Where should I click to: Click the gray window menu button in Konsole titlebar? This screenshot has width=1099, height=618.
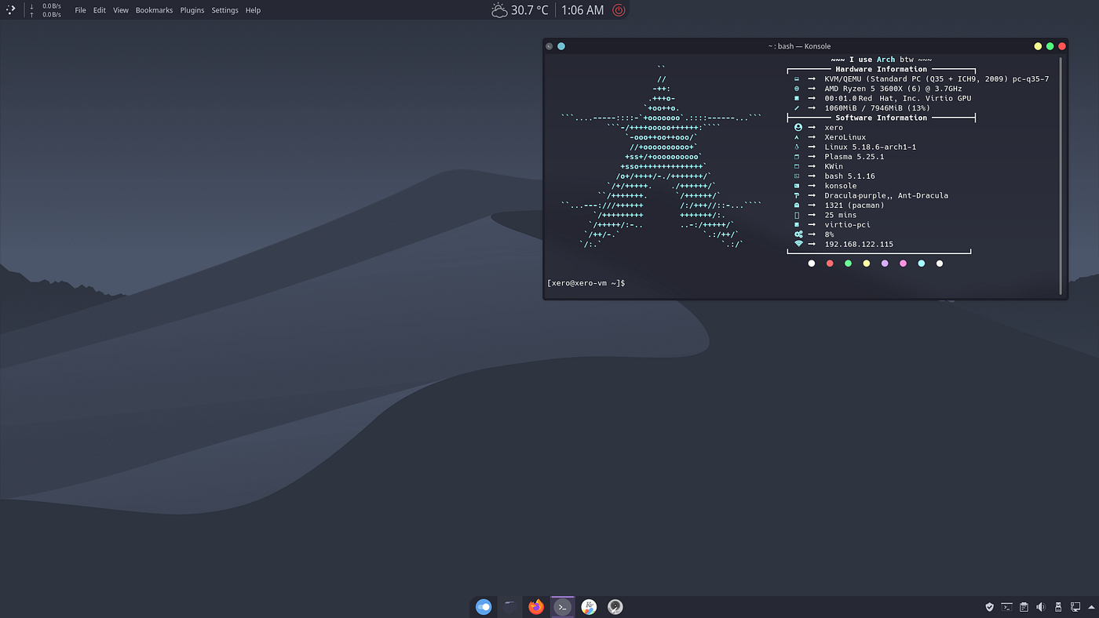pos(549,46)
